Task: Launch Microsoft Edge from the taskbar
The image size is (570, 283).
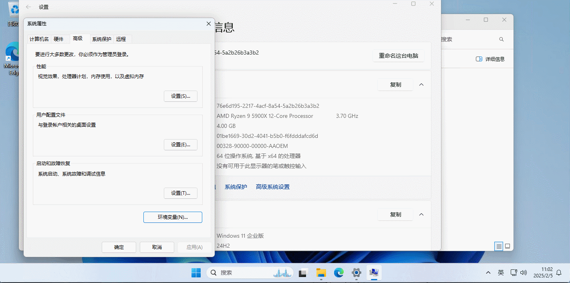Action: 339,273
